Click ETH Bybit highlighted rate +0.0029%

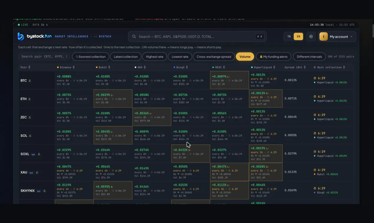[x=103, y=95]
